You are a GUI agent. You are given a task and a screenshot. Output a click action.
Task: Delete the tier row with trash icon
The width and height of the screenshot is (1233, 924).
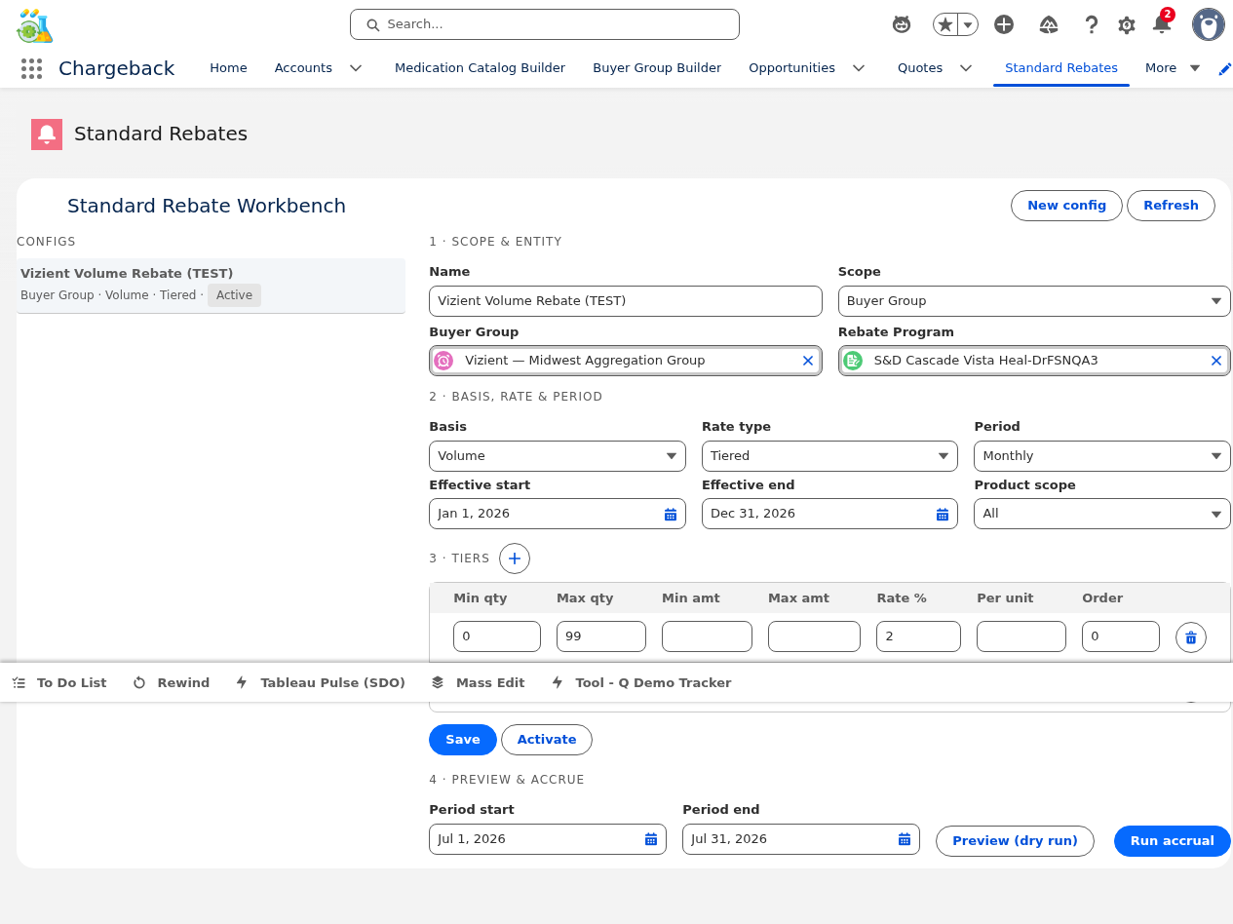(x=1191, y=637)
